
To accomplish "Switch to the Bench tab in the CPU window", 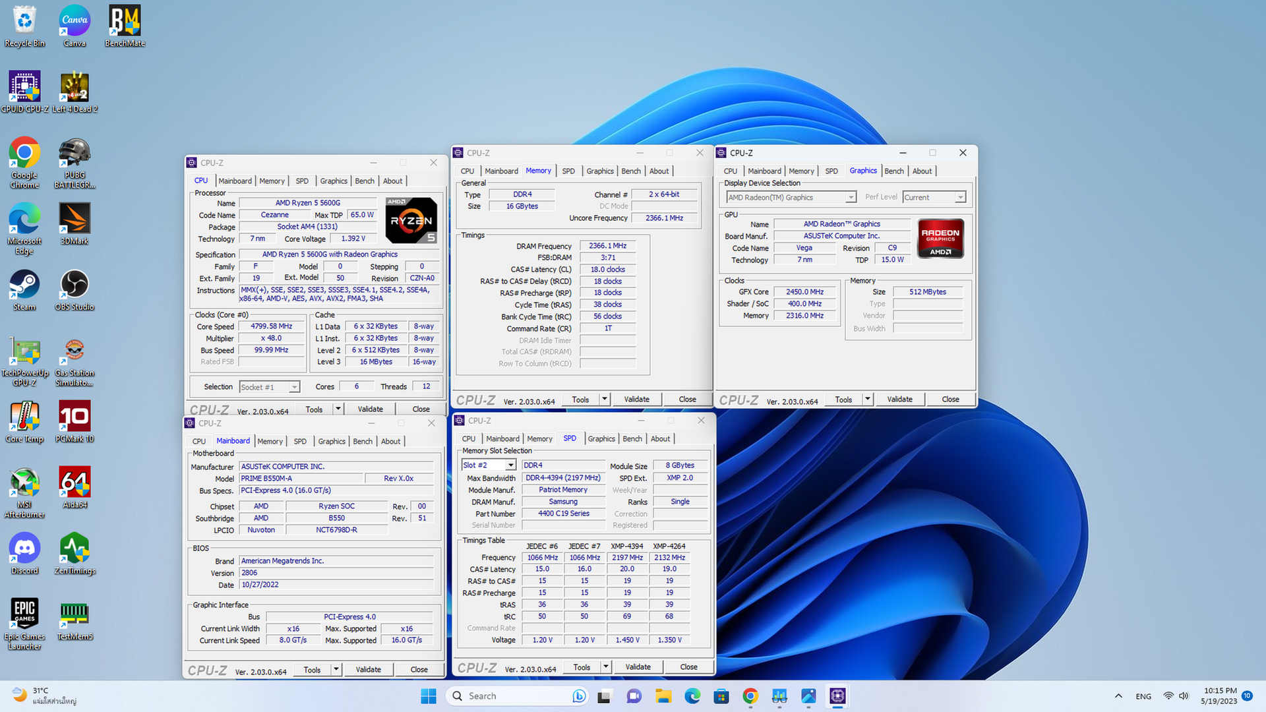I will [x=365, y=181].
